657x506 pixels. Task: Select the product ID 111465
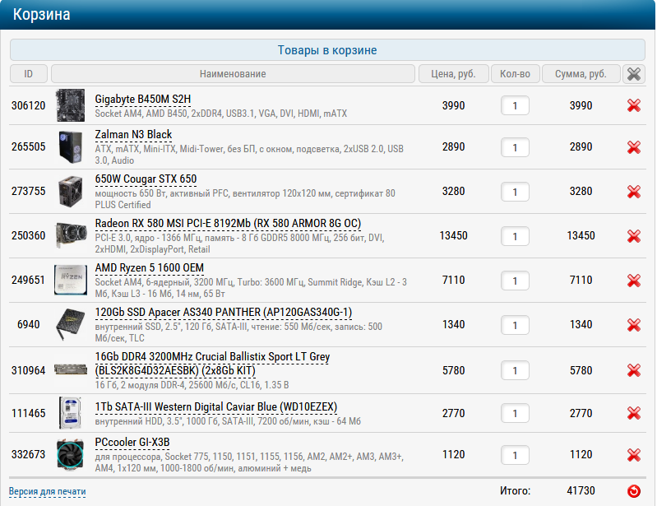point(29,413)
